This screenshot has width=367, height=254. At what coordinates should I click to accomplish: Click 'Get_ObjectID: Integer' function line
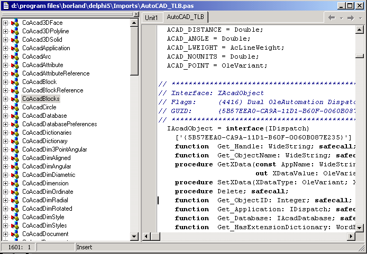coord(263,200)
